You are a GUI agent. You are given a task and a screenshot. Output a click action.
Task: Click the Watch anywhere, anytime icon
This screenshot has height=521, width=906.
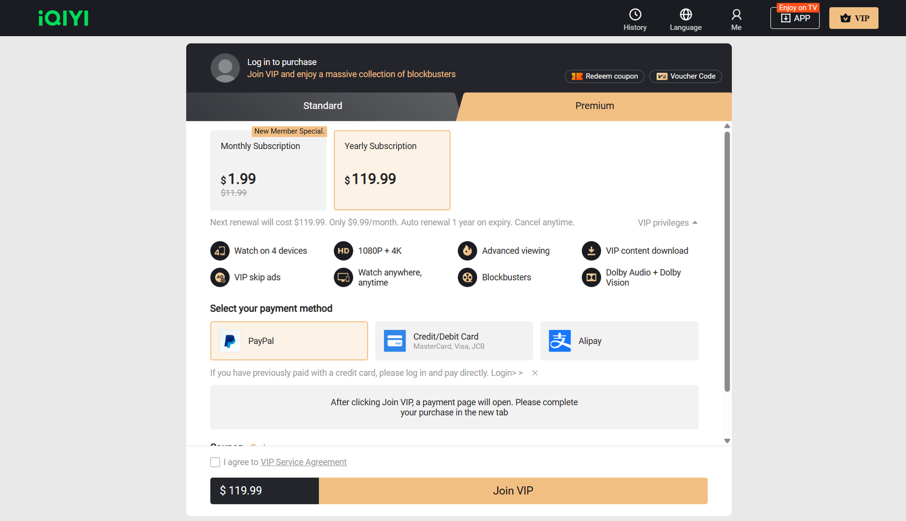click(x=343, y=277)
